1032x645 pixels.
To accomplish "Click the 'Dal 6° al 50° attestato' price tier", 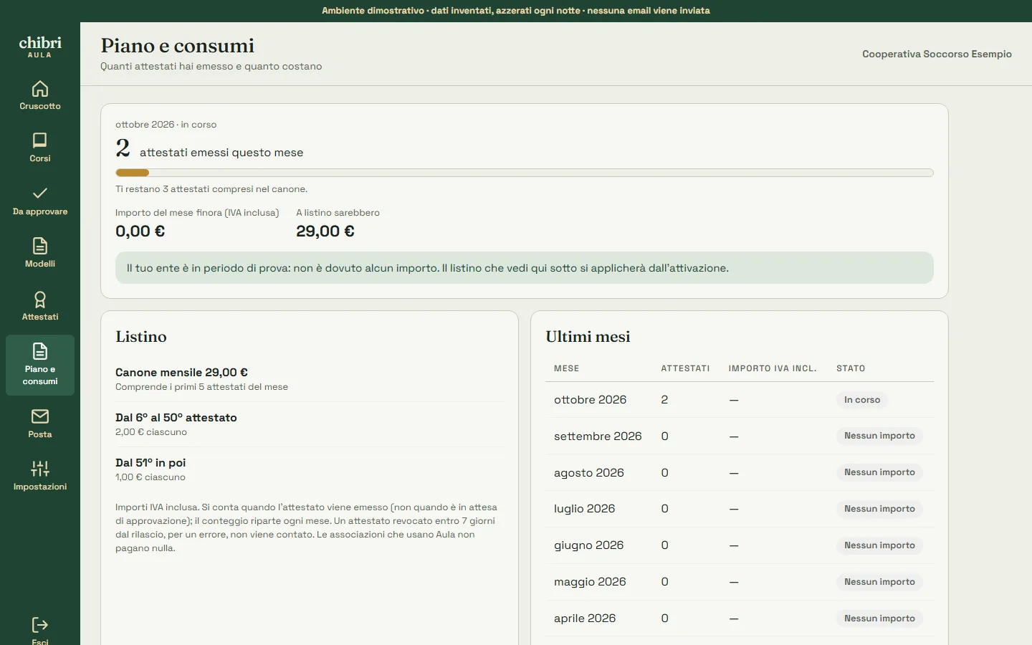I will click(x=176, y=418).
